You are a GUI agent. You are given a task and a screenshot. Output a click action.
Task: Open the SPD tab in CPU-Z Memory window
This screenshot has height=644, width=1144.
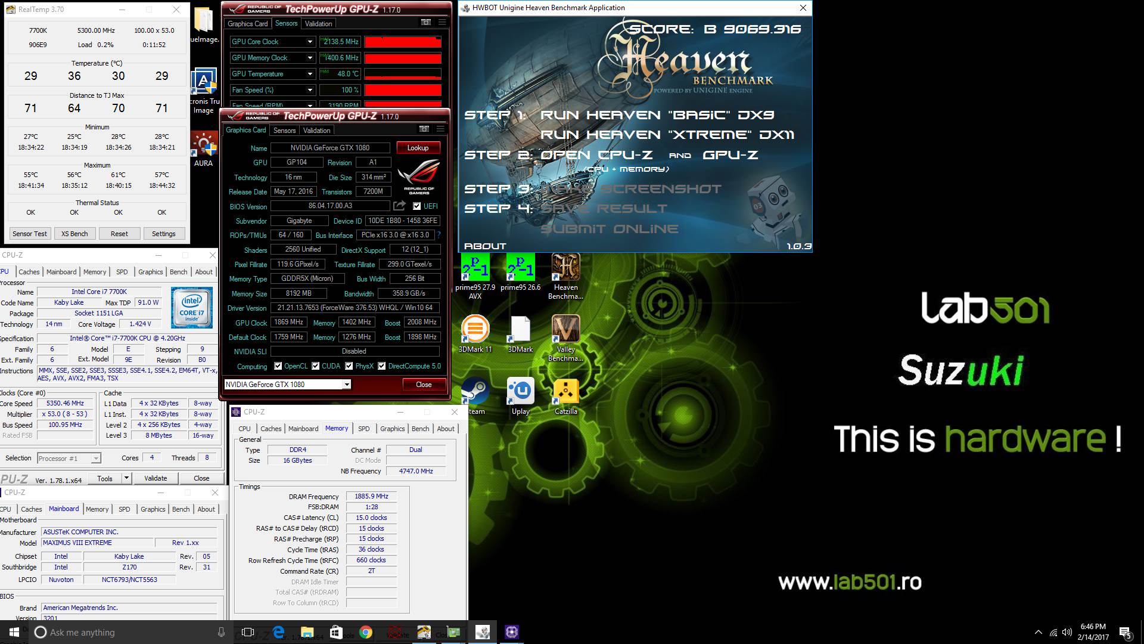pyautogui.click(x=363, y=429)
